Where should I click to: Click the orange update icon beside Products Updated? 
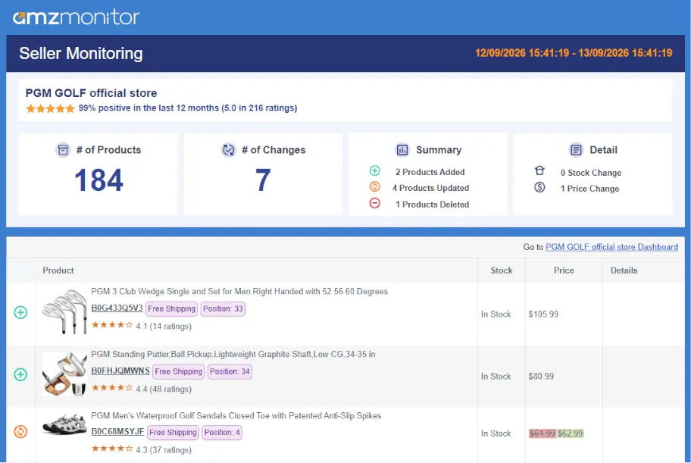point(374,187)
